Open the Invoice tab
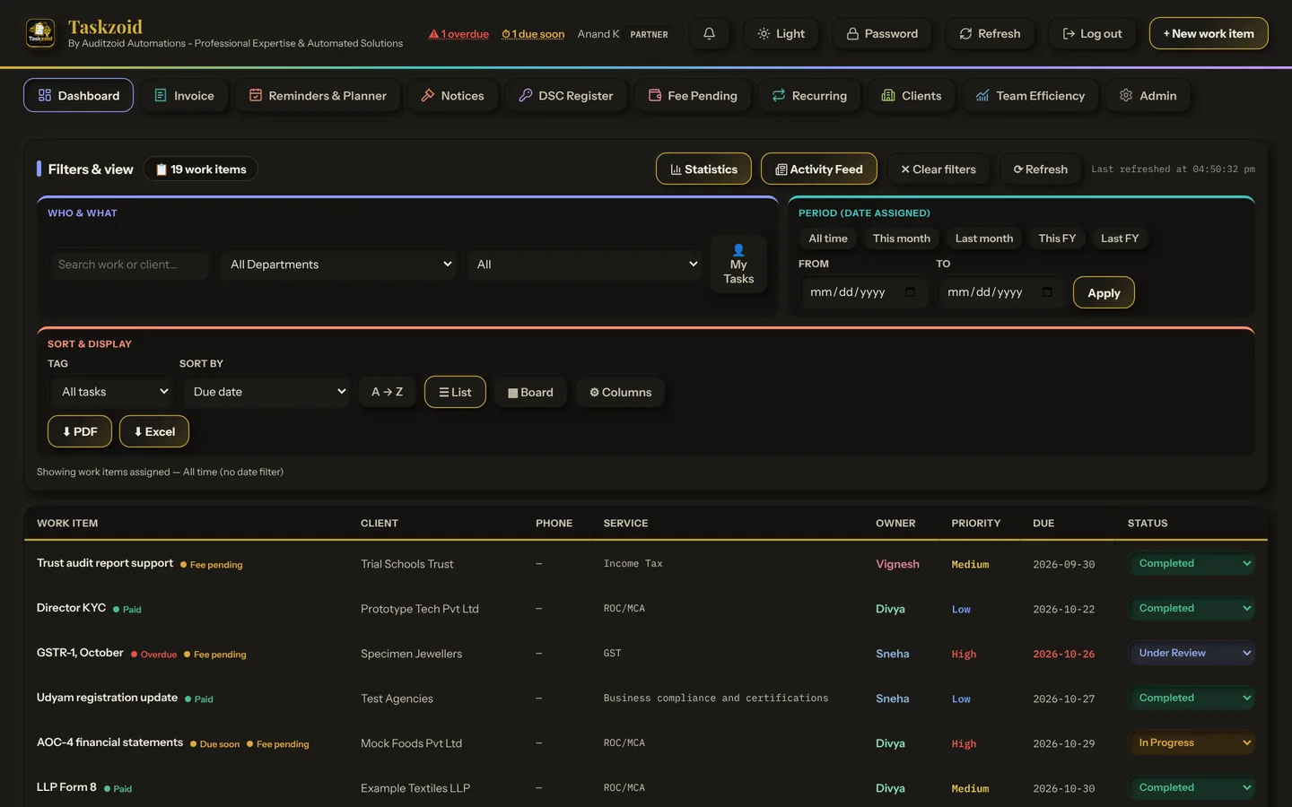 (x=184, y=95)
